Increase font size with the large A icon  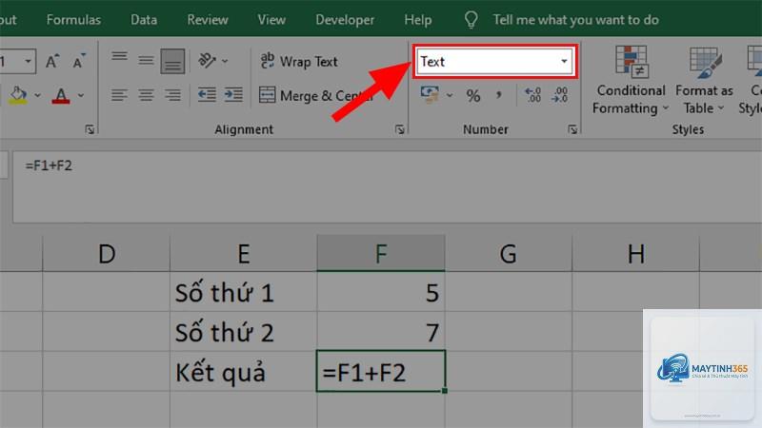click(x=52, y=61)
